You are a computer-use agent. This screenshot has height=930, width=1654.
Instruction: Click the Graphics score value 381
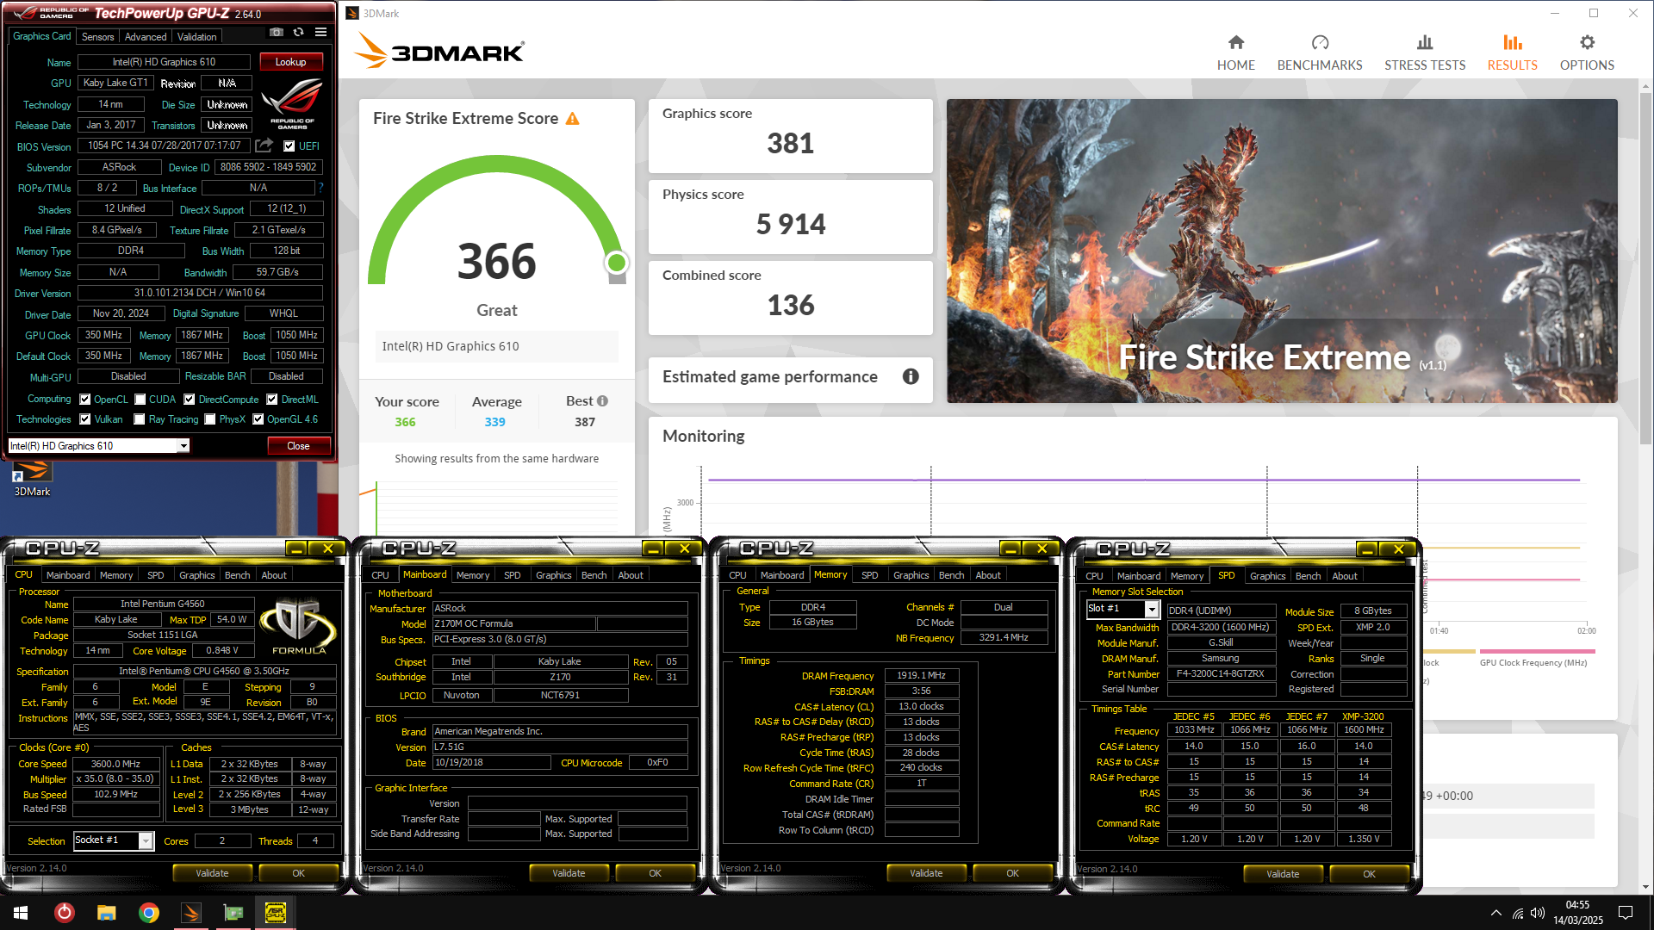pos(790,143)
